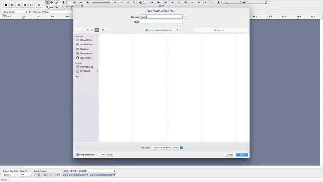
Task: Select the Time Shift tool
Action: tap(52, 7)
